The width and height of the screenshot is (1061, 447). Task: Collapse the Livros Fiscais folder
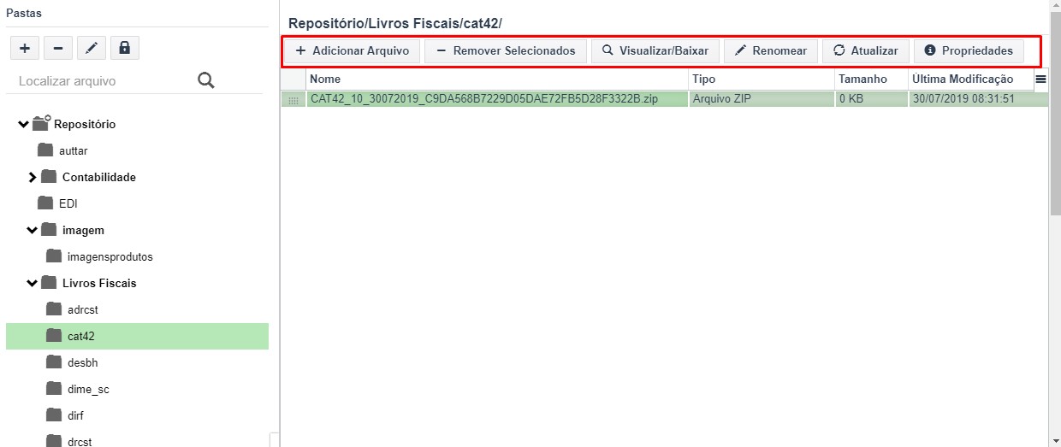(x=32, y=284)
